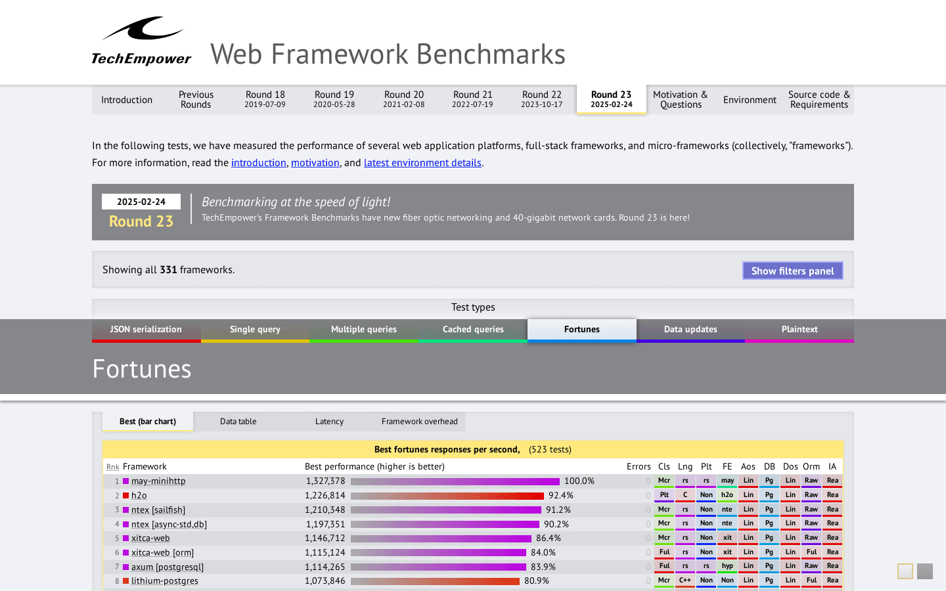The width and height of the screenshot is (946, 591).
Task: Click the "Ful" classification badge for xitca-web [orm]
Action: [664, 552]
